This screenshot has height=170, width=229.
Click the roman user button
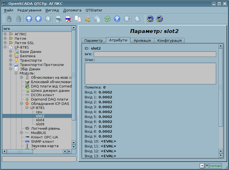tap(216, 166)
